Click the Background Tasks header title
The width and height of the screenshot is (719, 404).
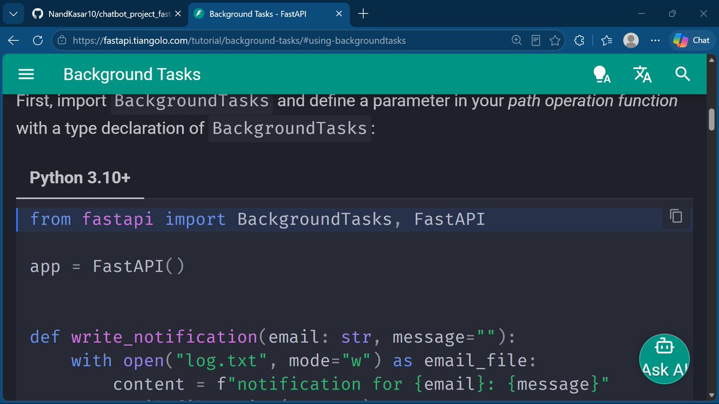coord(132,74)
